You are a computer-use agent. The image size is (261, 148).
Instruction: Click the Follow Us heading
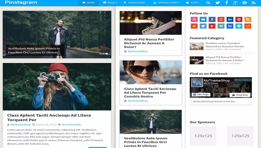pyautogui.click(x=199, y=13)
